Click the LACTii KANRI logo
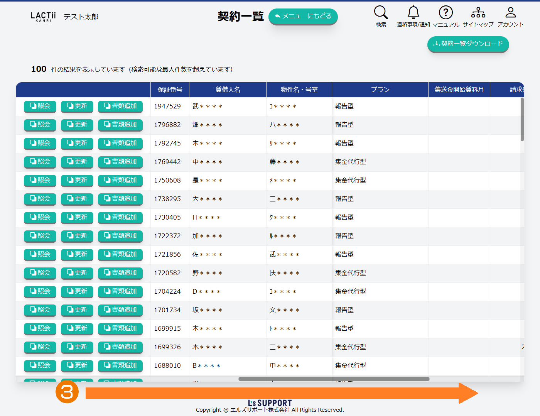The height and width of the screenshot is (416, 540). click(x=43, y=17)
